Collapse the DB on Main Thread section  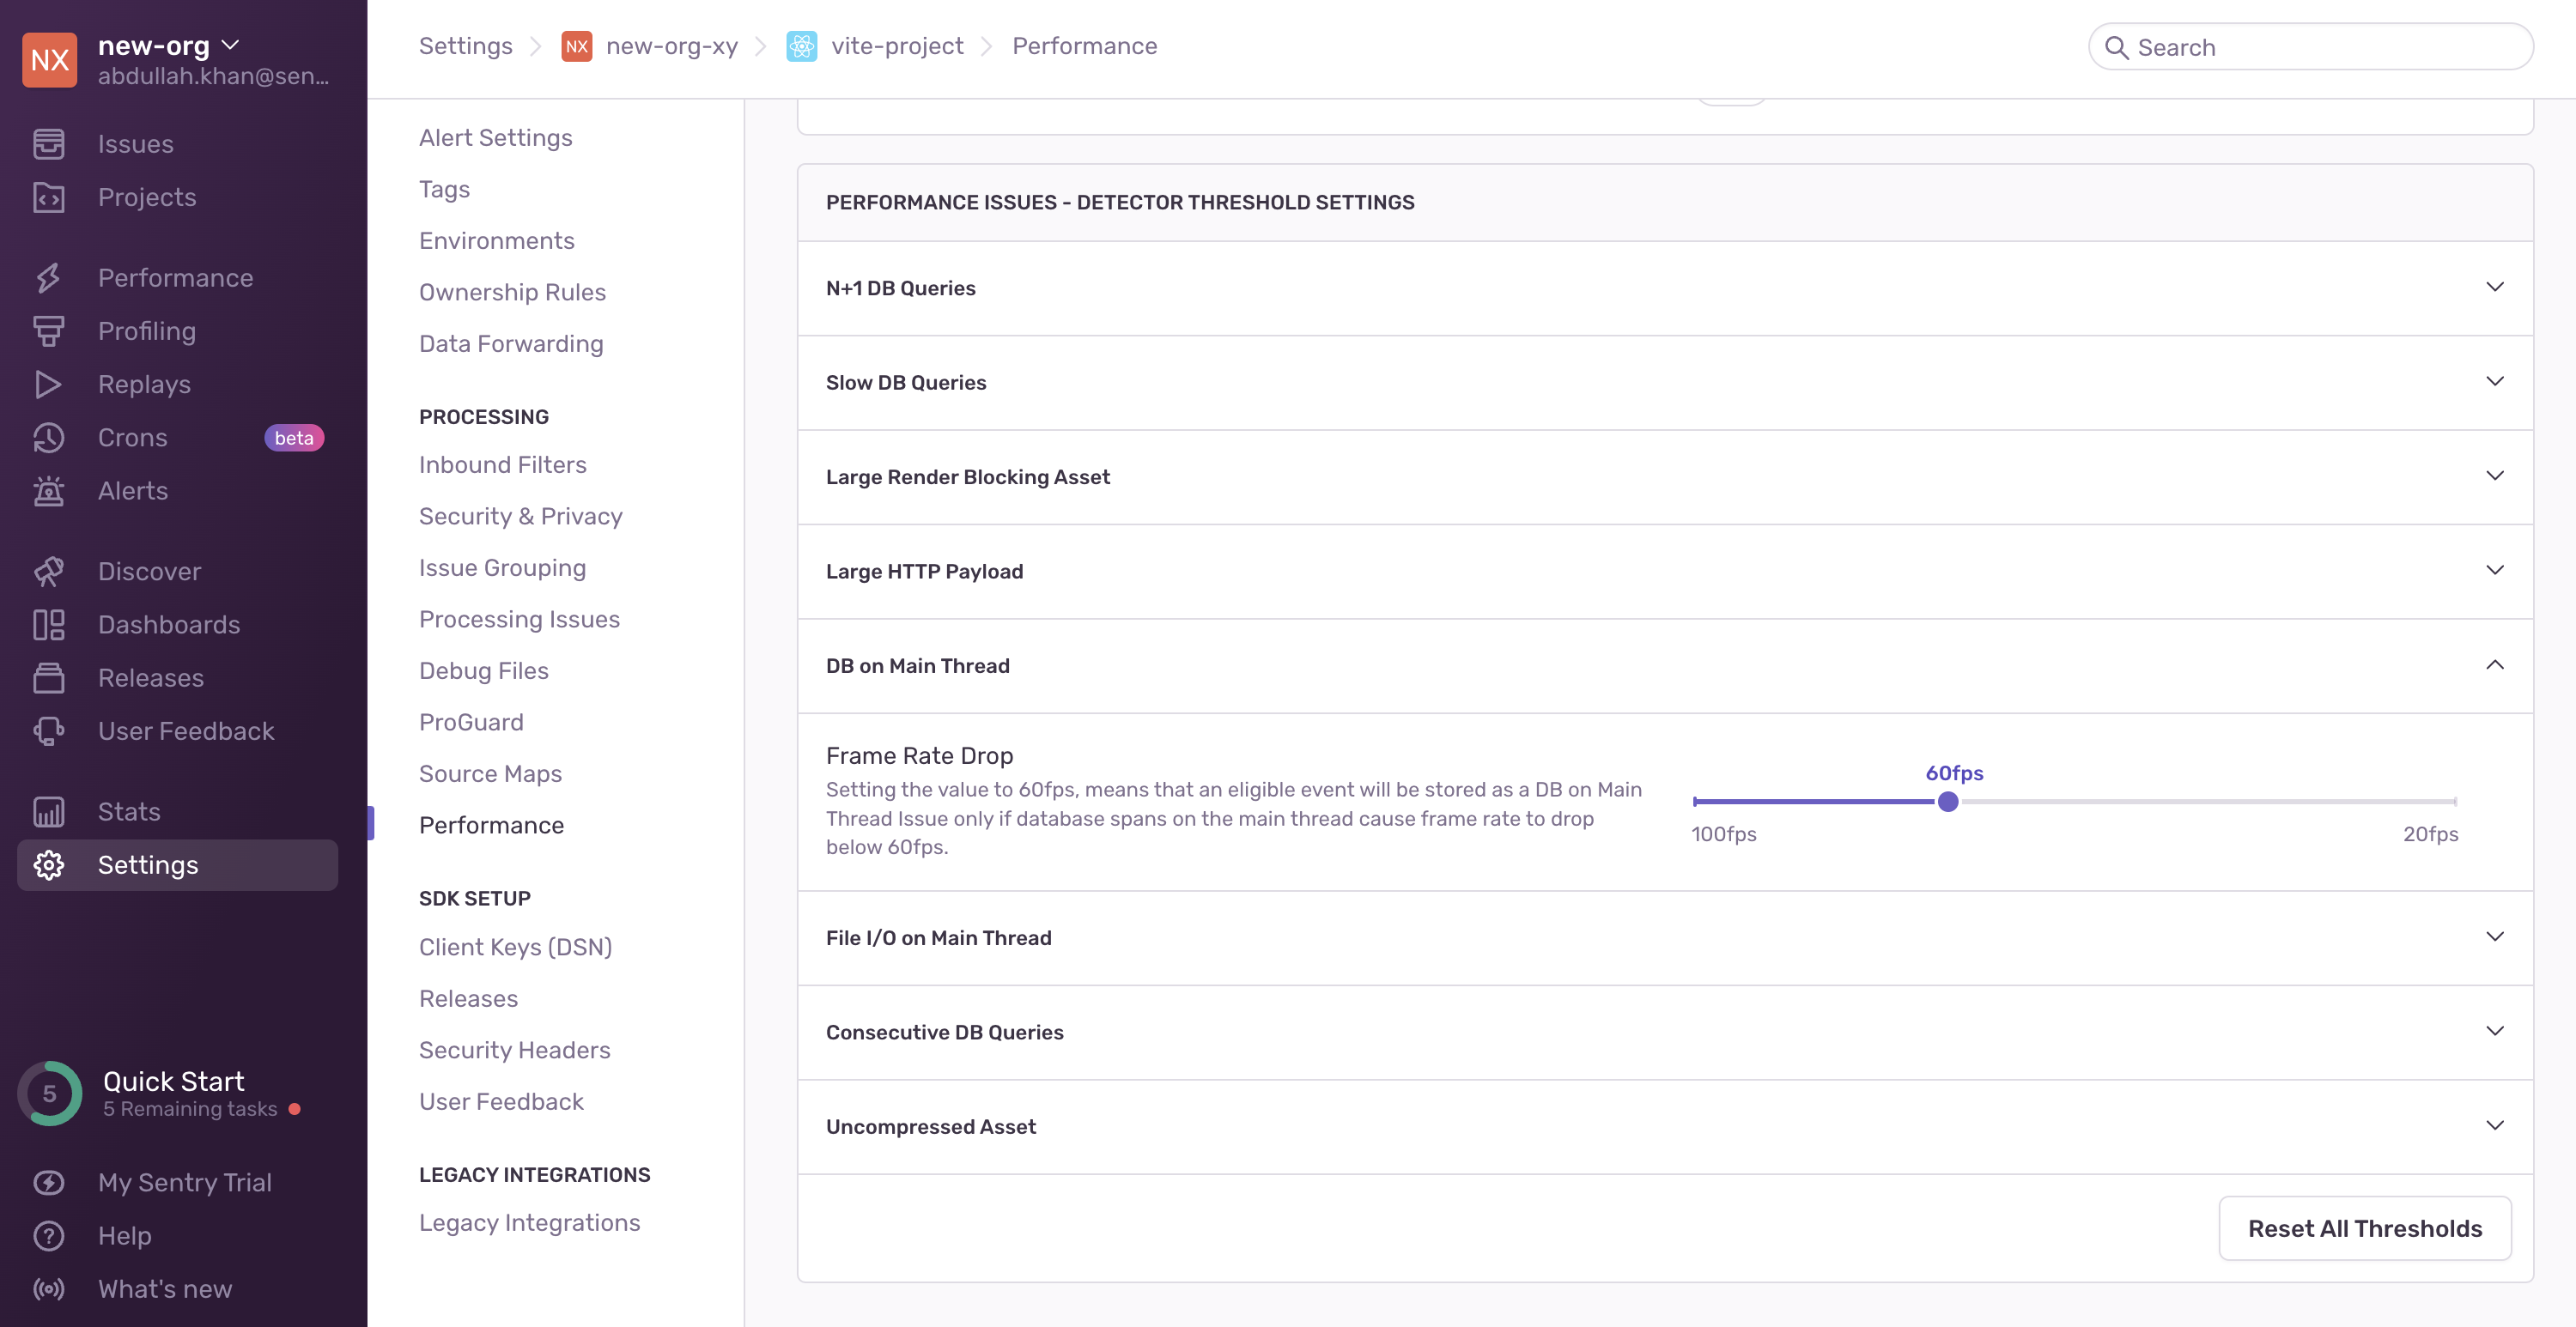coord(2494,665)
